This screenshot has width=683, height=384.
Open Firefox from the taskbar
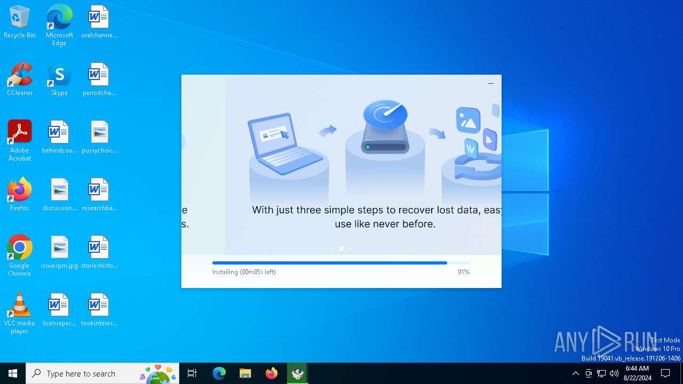point(271,373)
